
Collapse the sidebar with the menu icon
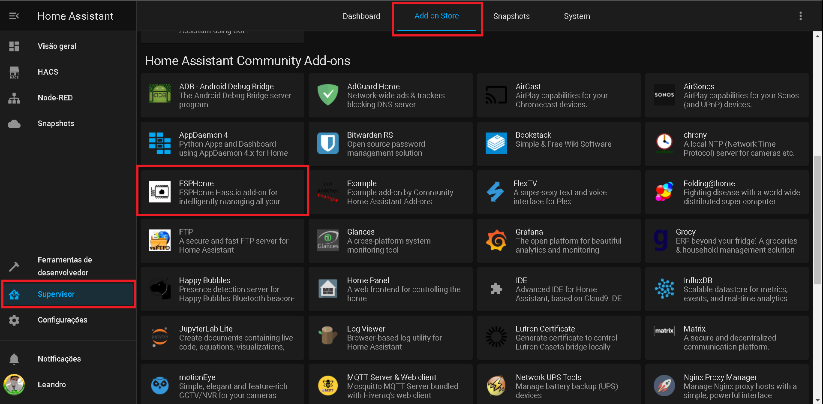[x=14, y=16]
